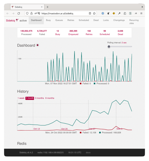Open the Retries nav tab

[x=71, y=20]
